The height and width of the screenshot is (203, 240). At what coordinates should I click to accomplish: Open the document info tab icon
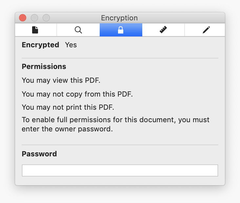click(x=35, y=30)
